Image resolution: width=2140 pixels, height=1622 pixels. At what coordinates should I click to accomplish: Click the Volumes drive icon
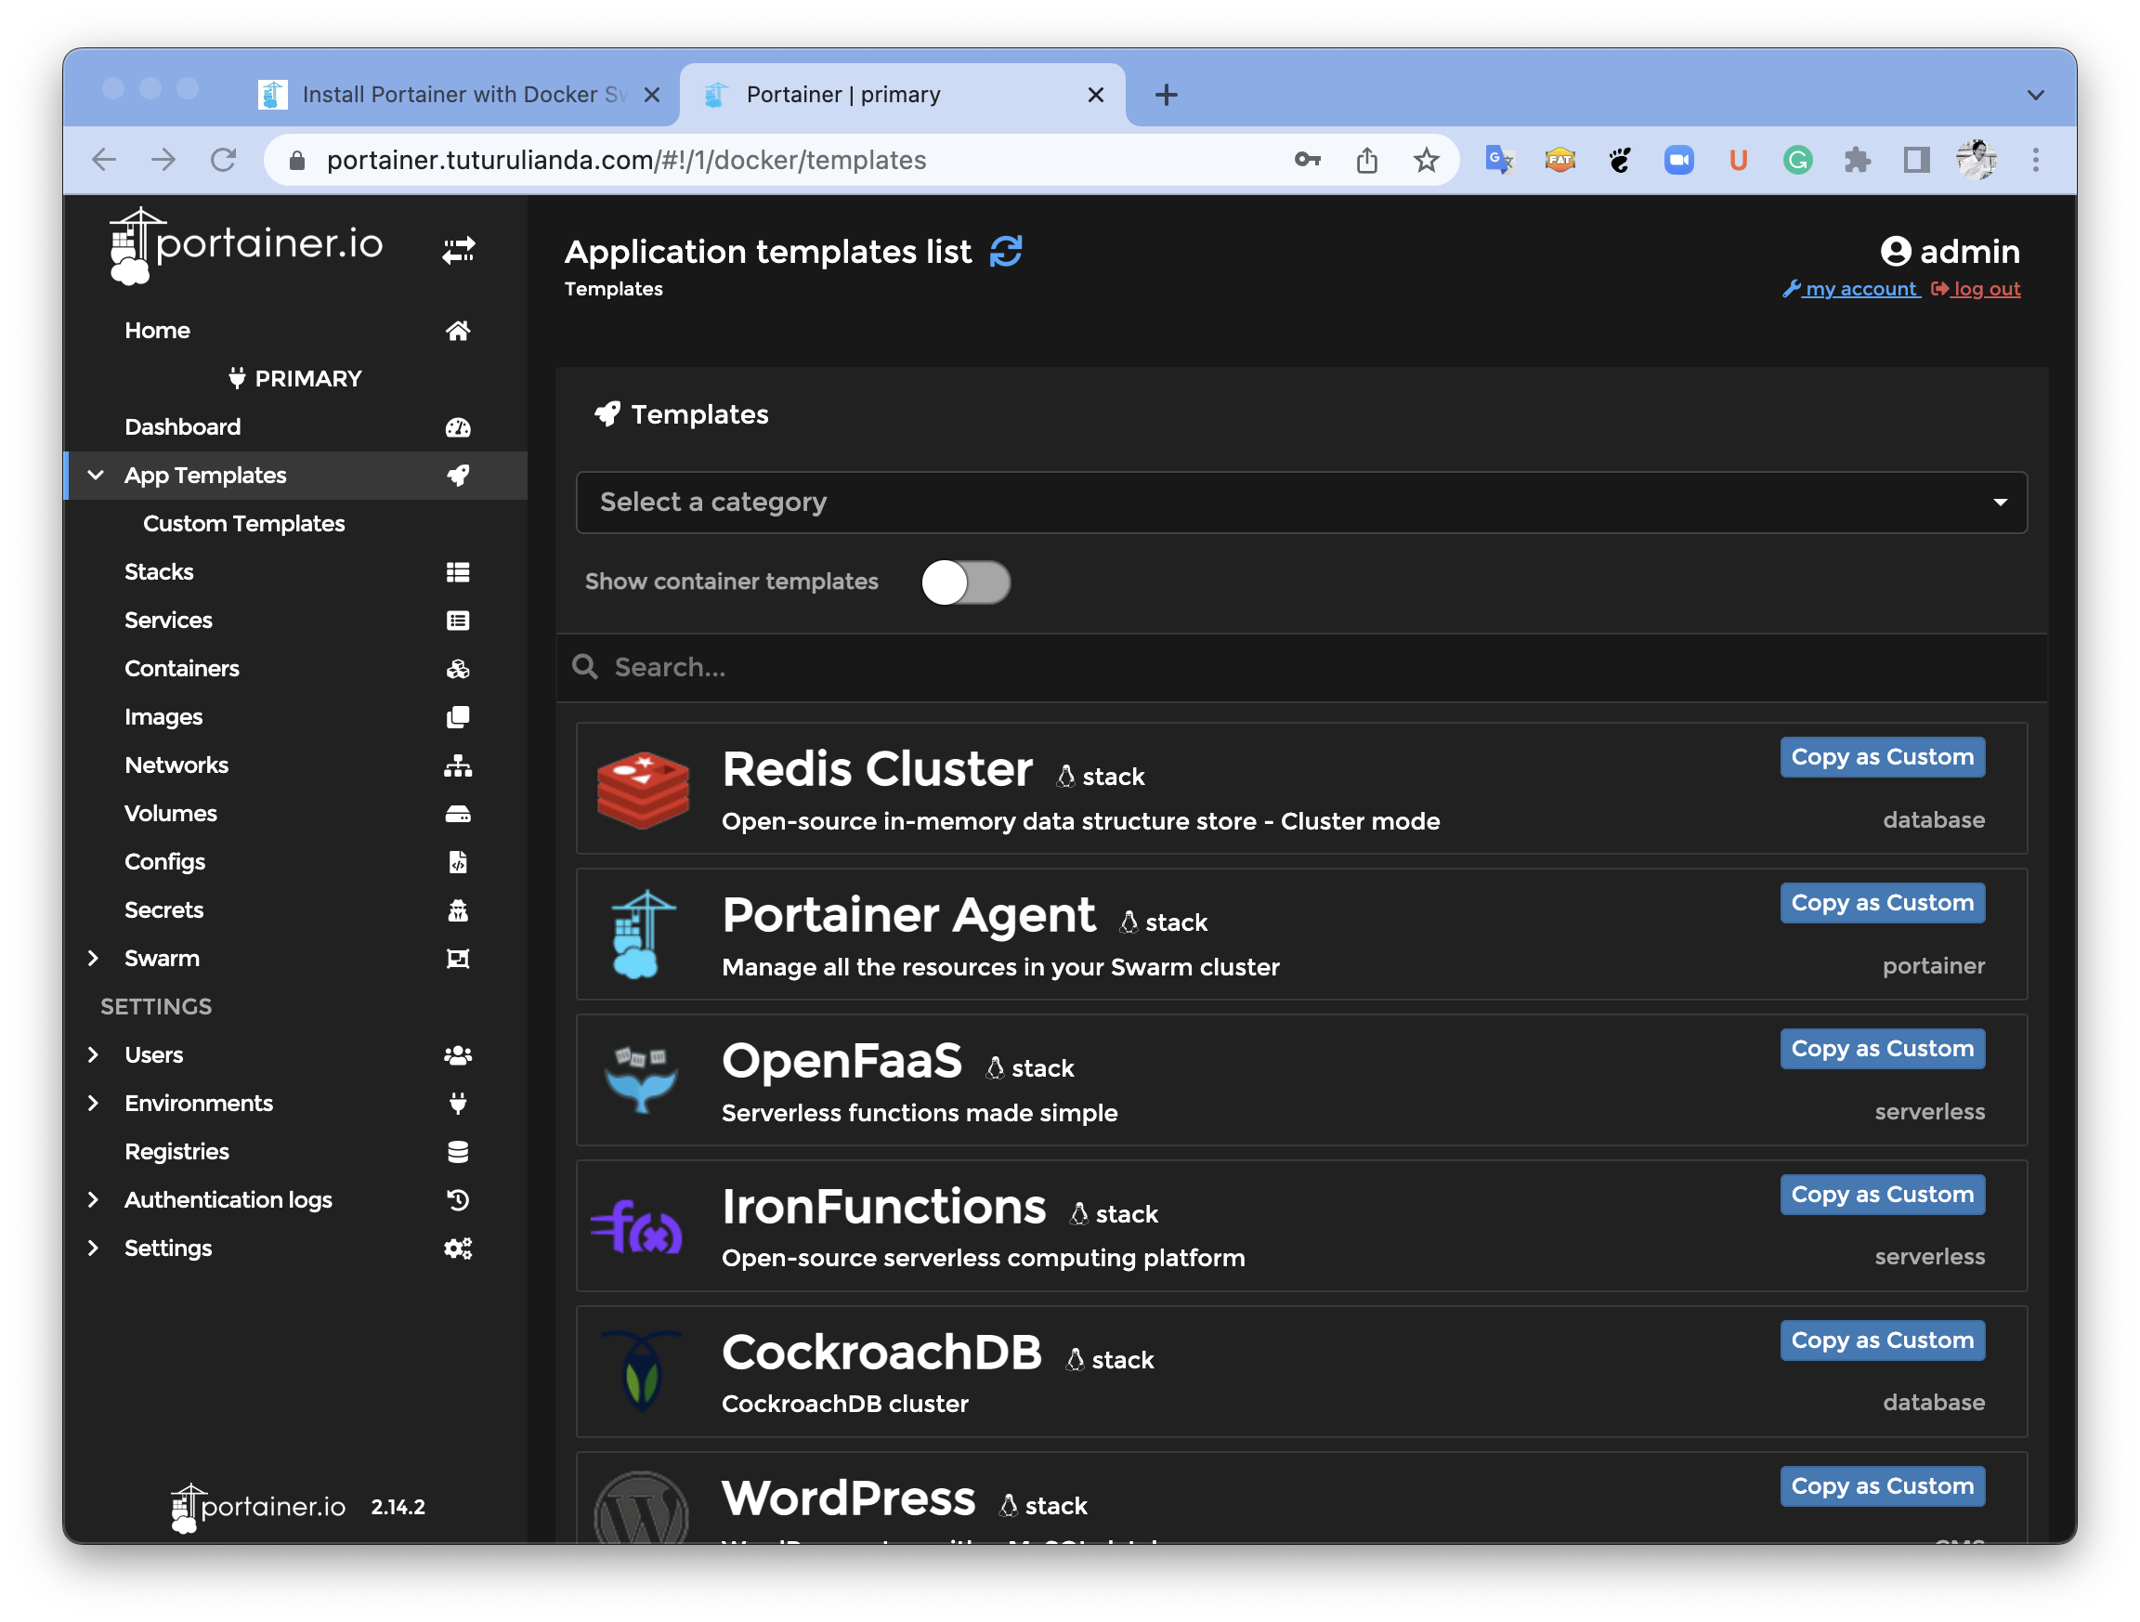point(458,814)
